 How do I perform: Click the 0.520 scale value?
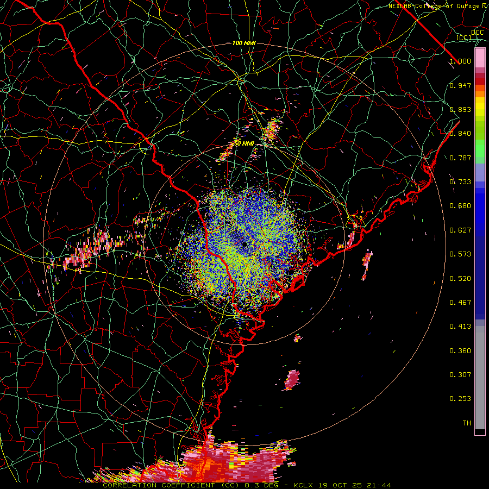[x=460, y=279]
